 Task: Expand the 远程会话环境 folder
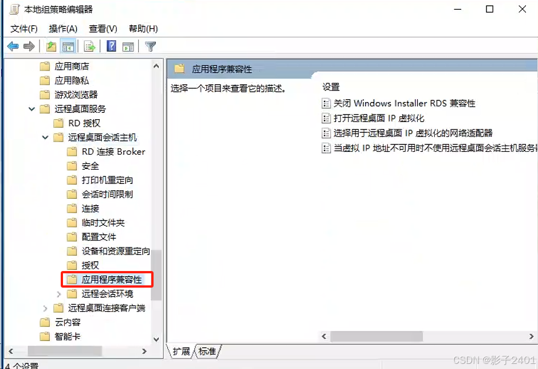coord(58,294)
